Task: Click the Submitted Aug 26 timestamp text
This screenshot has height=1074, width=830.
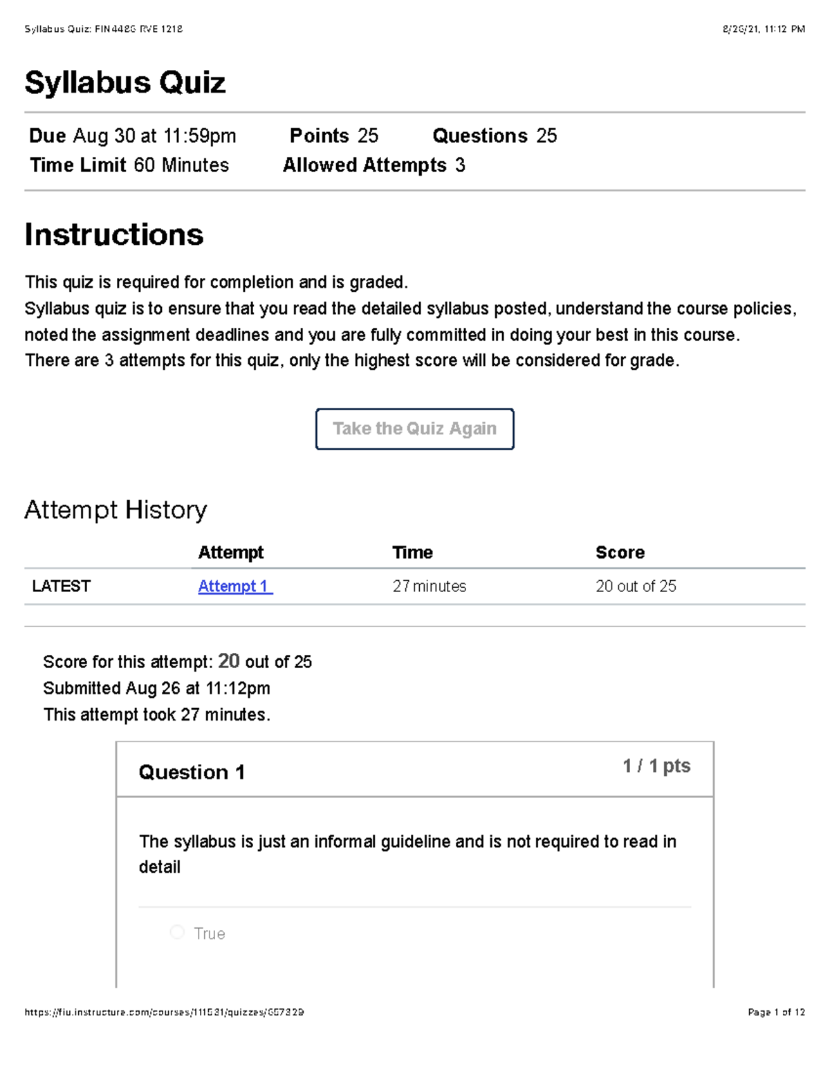Action: (x=157, y=688)
